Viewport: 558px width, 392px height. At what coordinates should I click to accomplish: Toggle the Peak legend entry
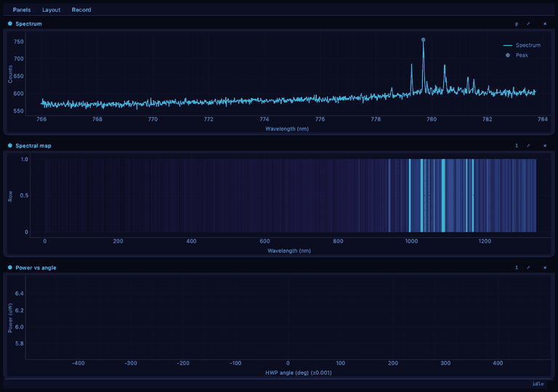pyautogui.click(x=517, y=55)
